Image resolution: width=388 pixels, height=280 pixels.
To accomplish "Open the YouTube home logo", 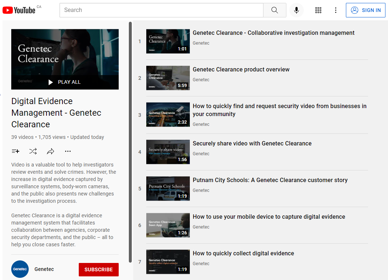I will [19, 10].
